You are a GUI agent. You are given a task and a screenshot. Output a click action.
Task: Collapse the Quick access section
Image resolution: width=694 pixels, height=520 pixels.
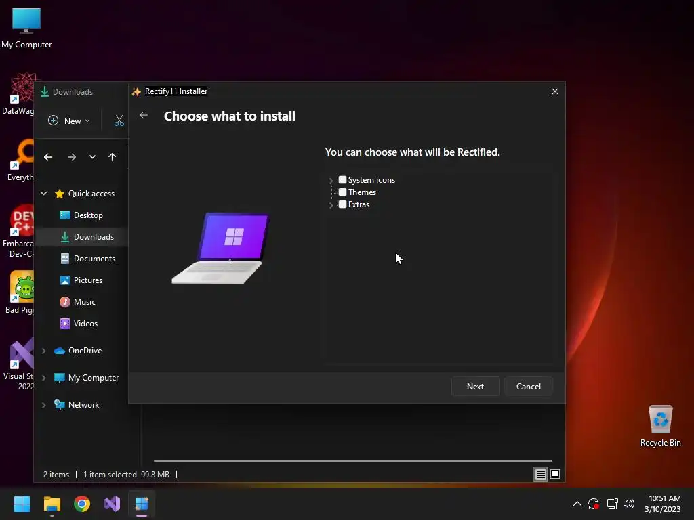[x=44, y=193]
